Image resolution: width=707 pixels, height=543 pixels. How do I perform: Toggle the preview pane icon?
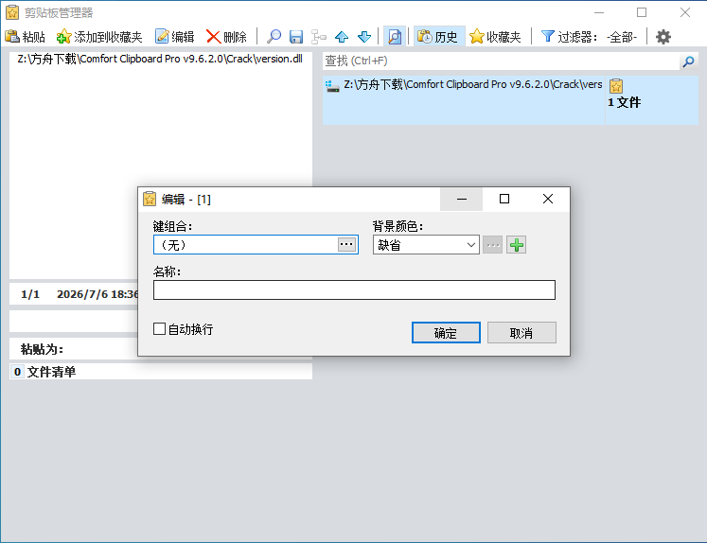tap(395, 37)
